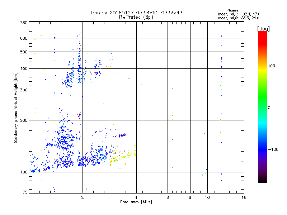Click the y-axis tick label '400'
The width and height of the screenshot is (287, 215).
click(x=24, y=69)
